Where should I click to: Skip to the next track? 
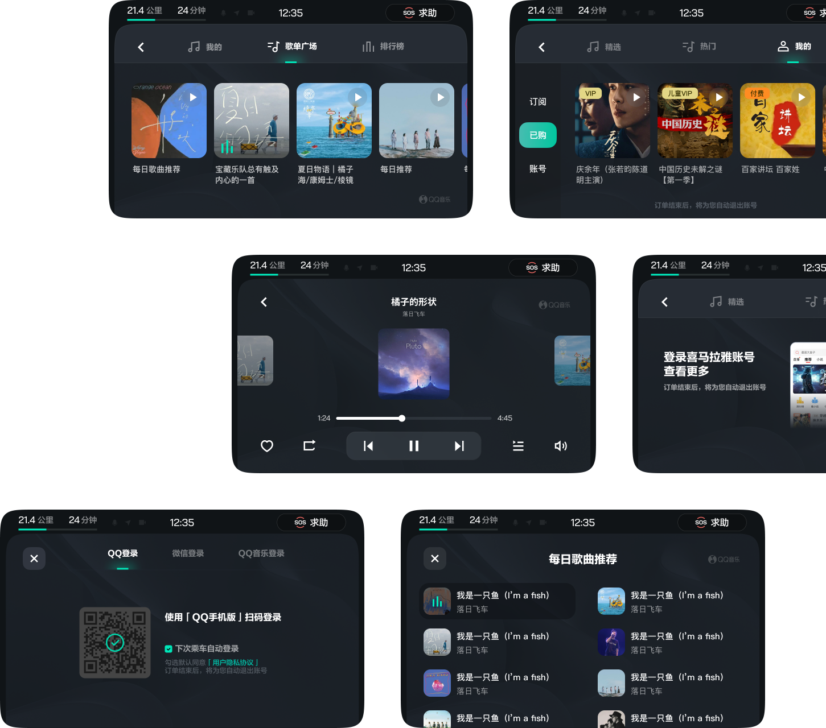click(x=459, y=446)
